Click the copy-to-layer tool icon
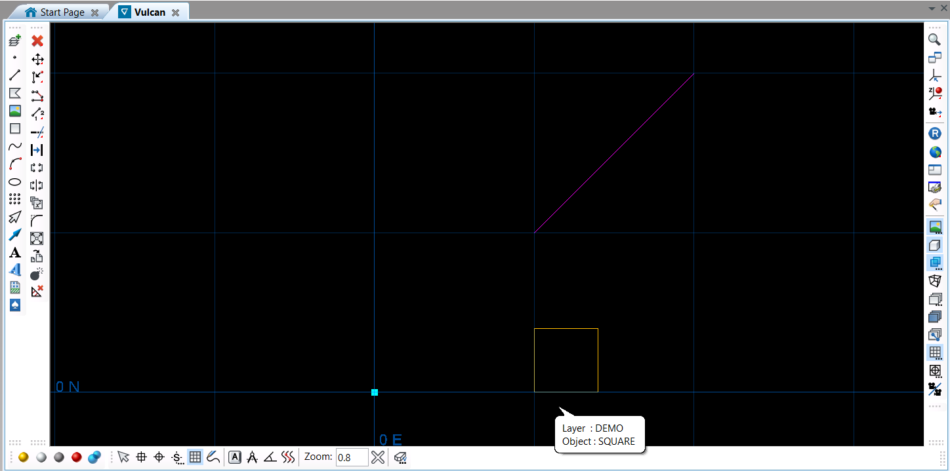This screenshot has width=950, height=471. click(x=37, y=256)
